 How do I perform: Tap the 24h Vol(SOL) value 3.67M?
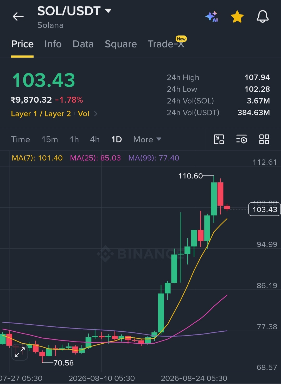(258, 101)
